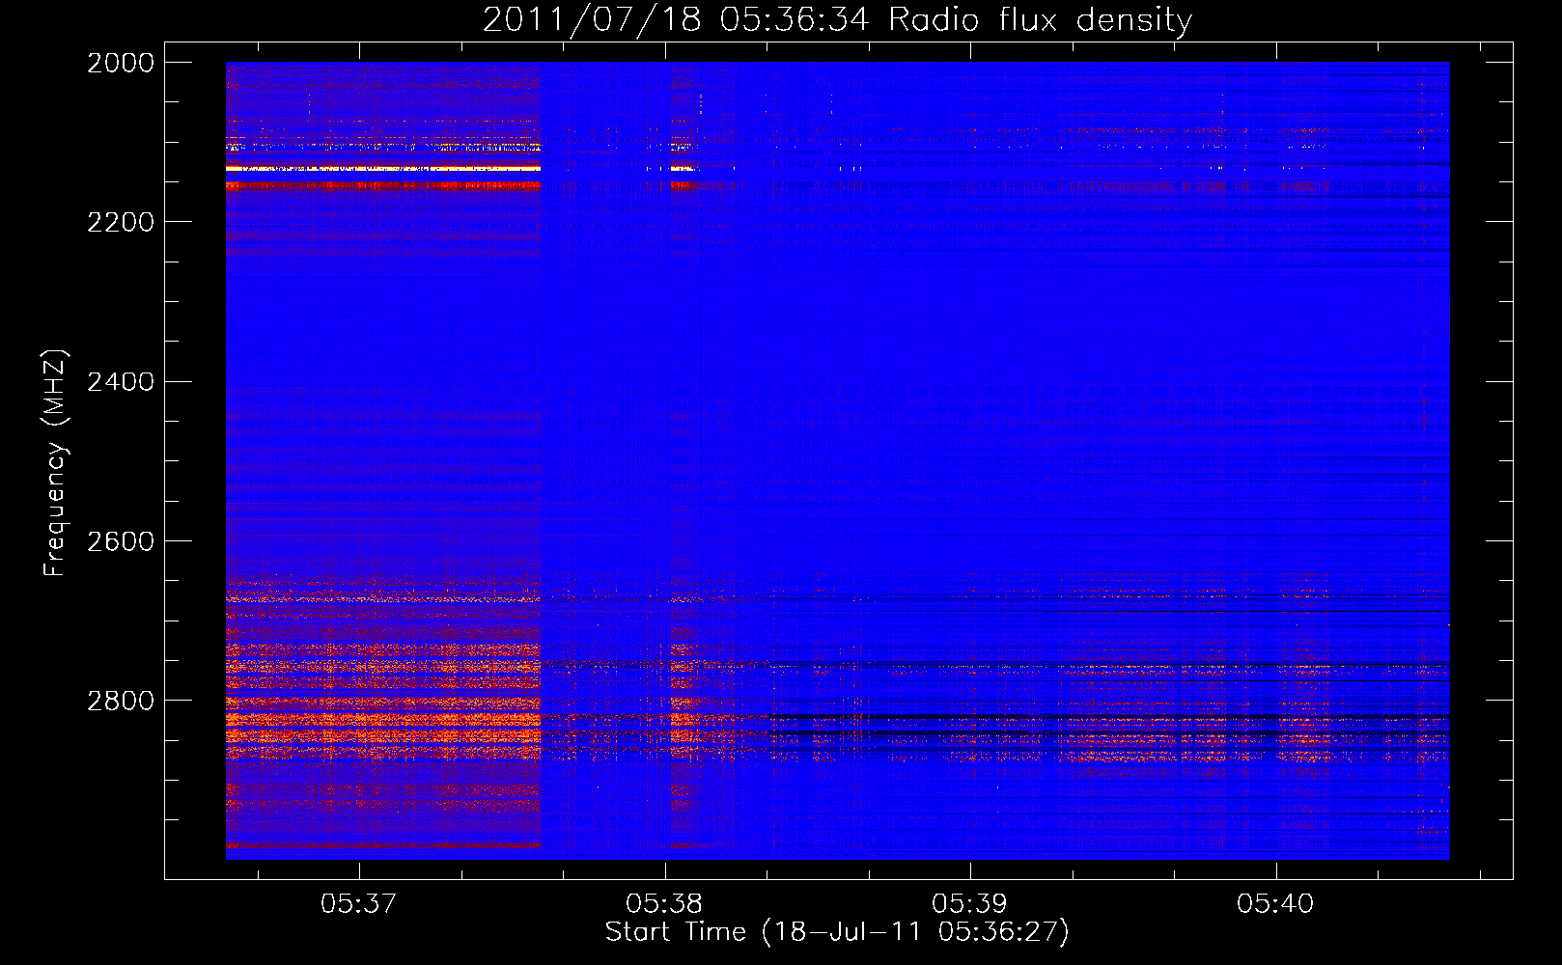Select the 2800 frequency tick label
The height and width of the screenshot is (965, 1562).
(x=121, y=701)
